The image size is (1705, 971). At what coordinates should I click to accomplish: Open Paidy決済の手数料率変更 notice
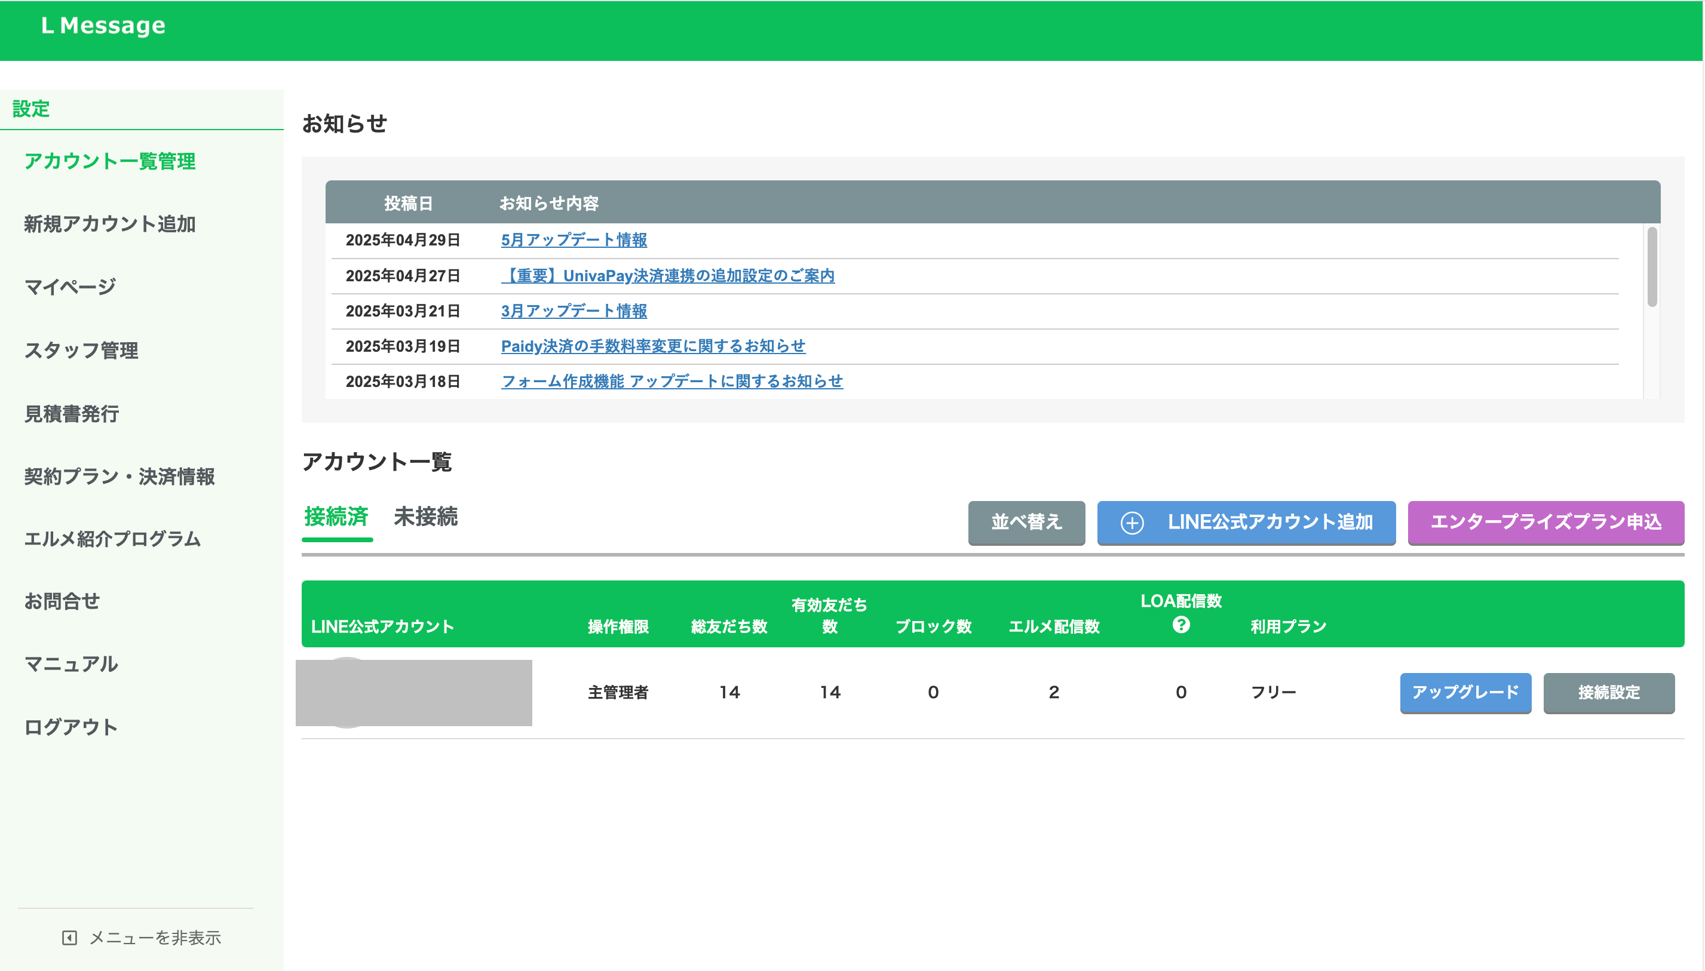point(653,346)
